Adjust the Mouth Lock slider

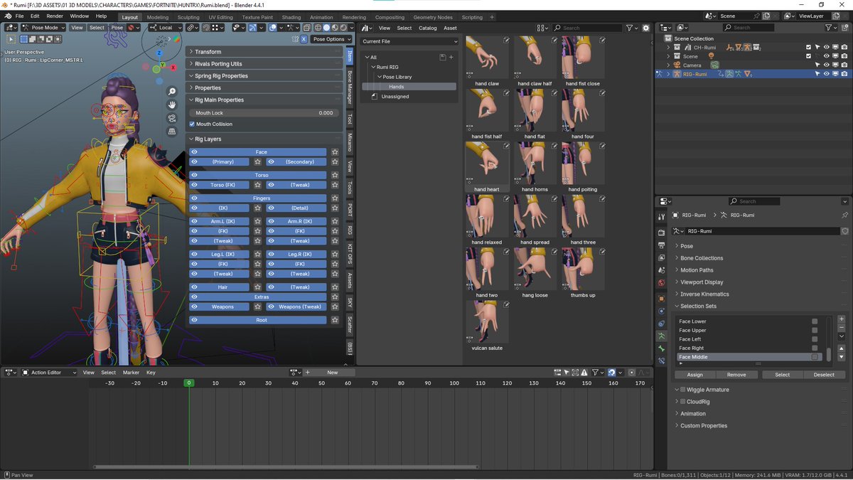coord(264,112)
